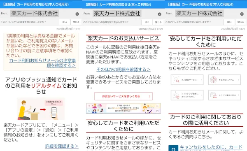247x151 pixels.
Task: Tap 閉じる button in the left email panel
Action: tap(76, 22)
